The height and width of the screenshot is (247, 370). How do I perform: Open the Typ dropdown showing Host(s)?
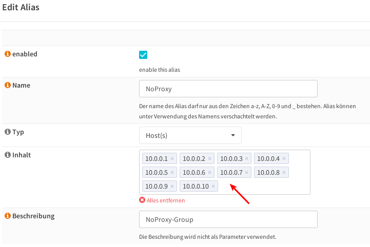[190, 135]
